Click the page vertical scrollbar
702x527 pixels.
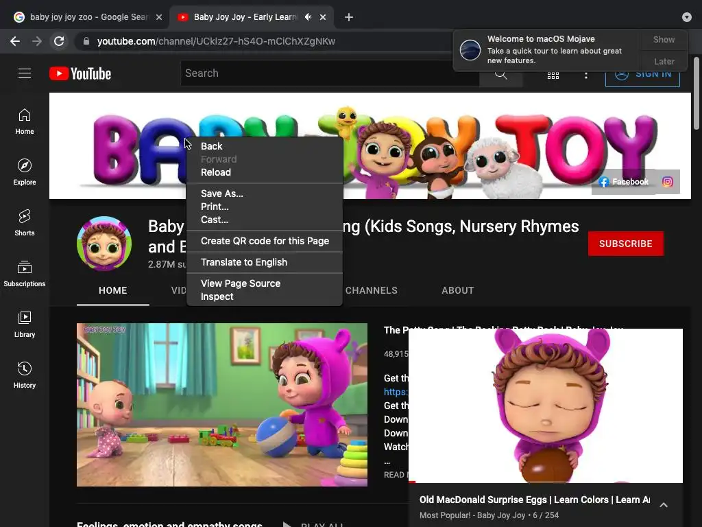(x=697, y=93)
